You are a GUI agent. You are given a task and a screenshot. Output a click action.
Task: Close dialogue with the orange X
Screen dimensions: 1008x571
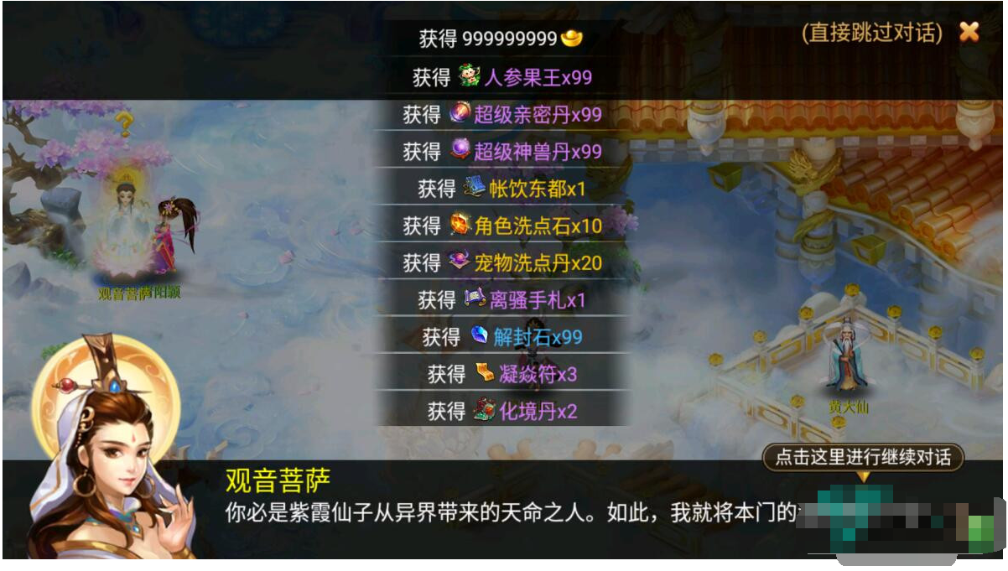(969, 32)
